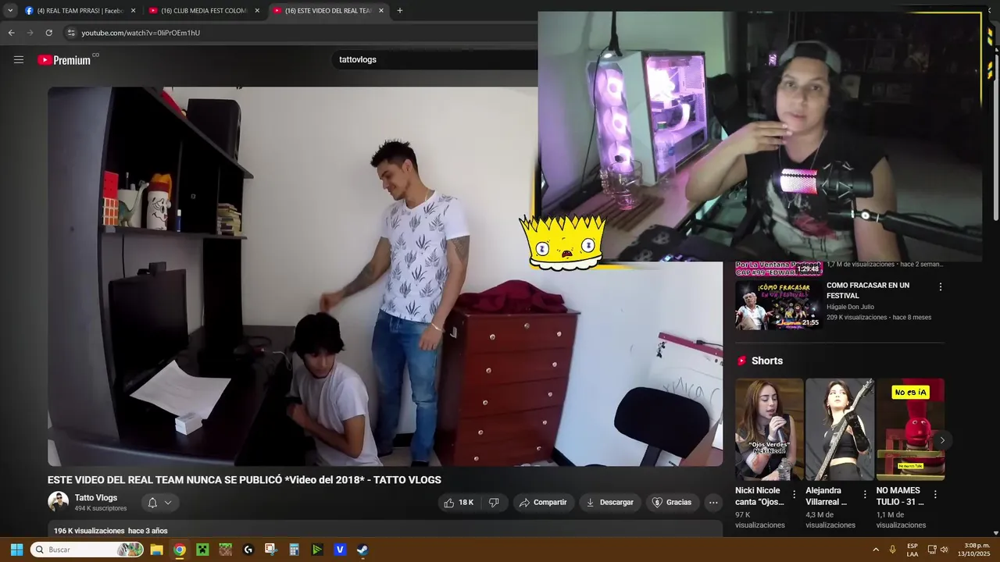
Task: Click the Descargar download button
Action: 610,503
